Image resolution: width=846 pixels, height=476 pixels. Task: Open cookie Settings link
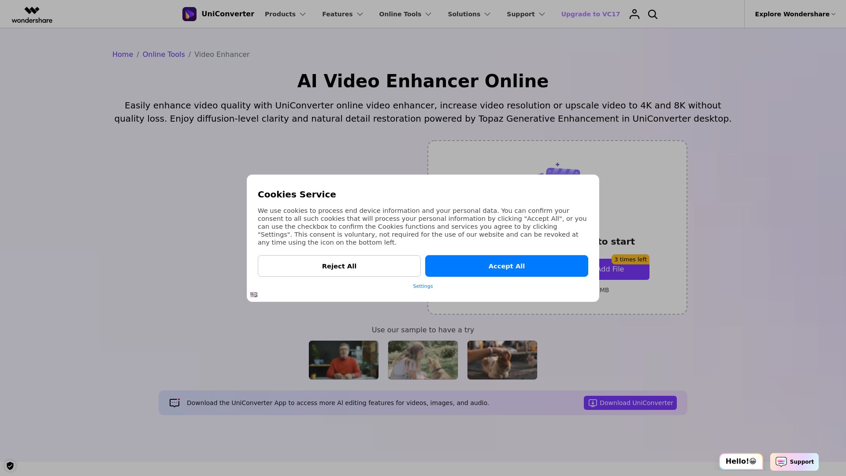(x=423, y=286)
